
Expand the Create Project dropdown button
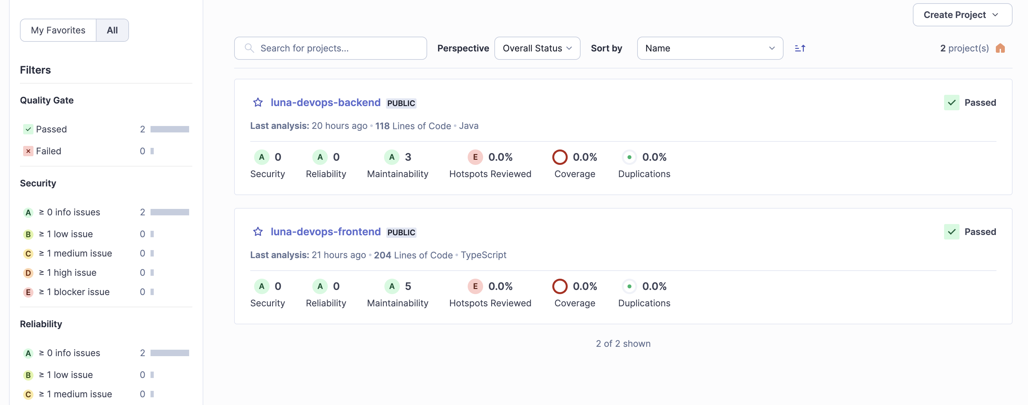pyautogui.click(x=962, y=15)
